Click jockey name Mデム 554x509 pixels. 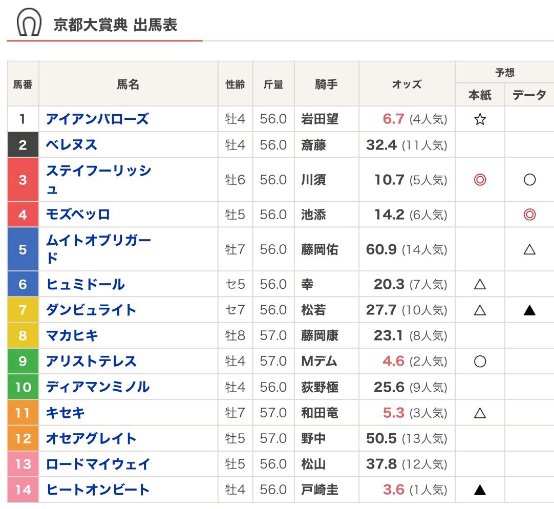(319, 361)
